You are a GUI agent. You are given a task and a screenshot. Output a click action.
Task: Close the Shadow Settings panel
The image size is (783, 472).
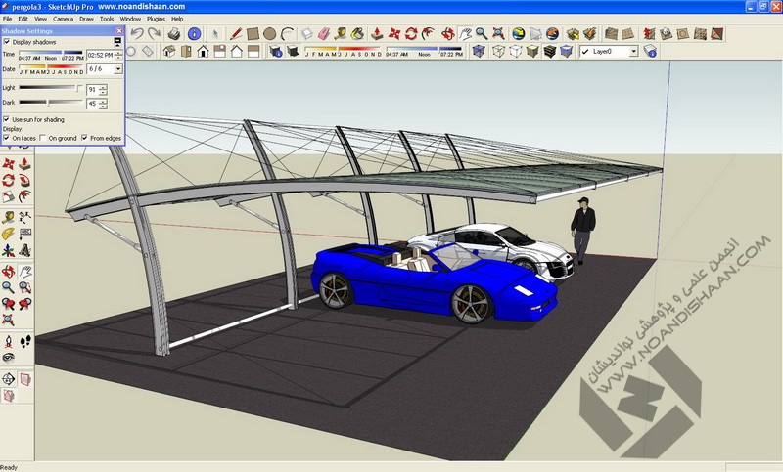point(119,30)
